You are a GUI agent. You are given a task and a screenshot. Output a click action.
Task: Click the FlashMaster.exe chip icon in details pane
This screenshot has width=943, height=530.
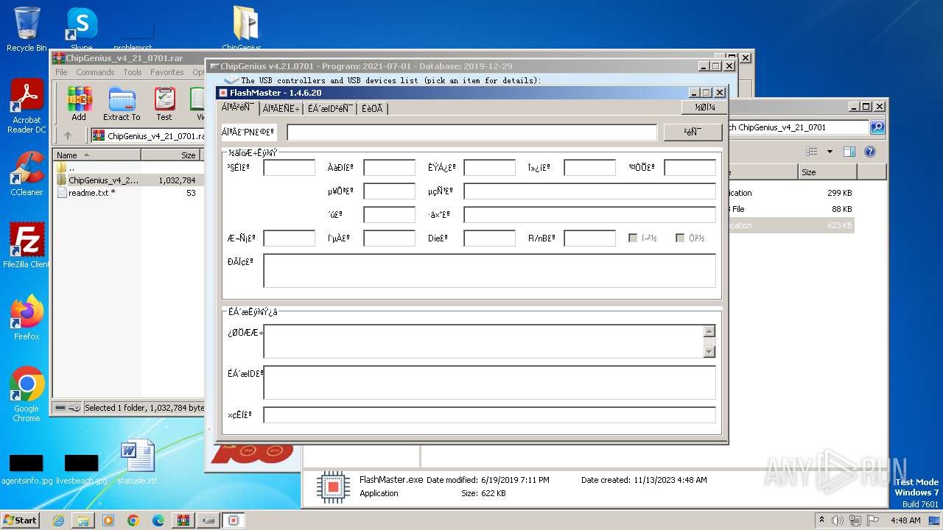333,487
